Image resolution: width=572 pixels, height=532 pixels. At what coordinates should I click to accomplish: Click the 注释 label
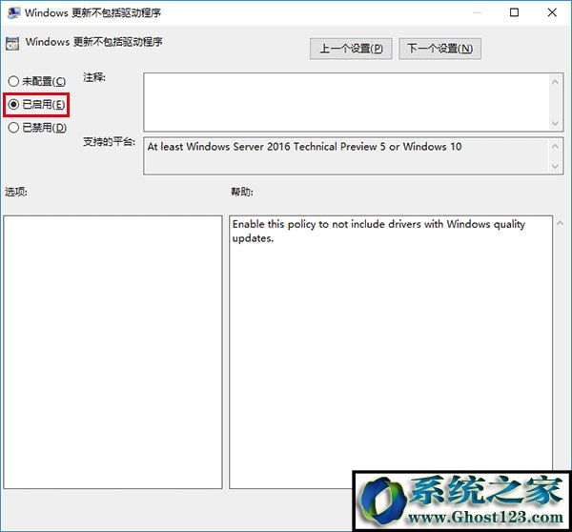[x=94, y=77]
